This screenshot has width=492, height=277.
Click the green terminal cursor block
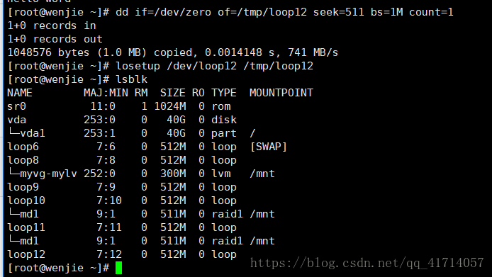(x=118, y=268)
